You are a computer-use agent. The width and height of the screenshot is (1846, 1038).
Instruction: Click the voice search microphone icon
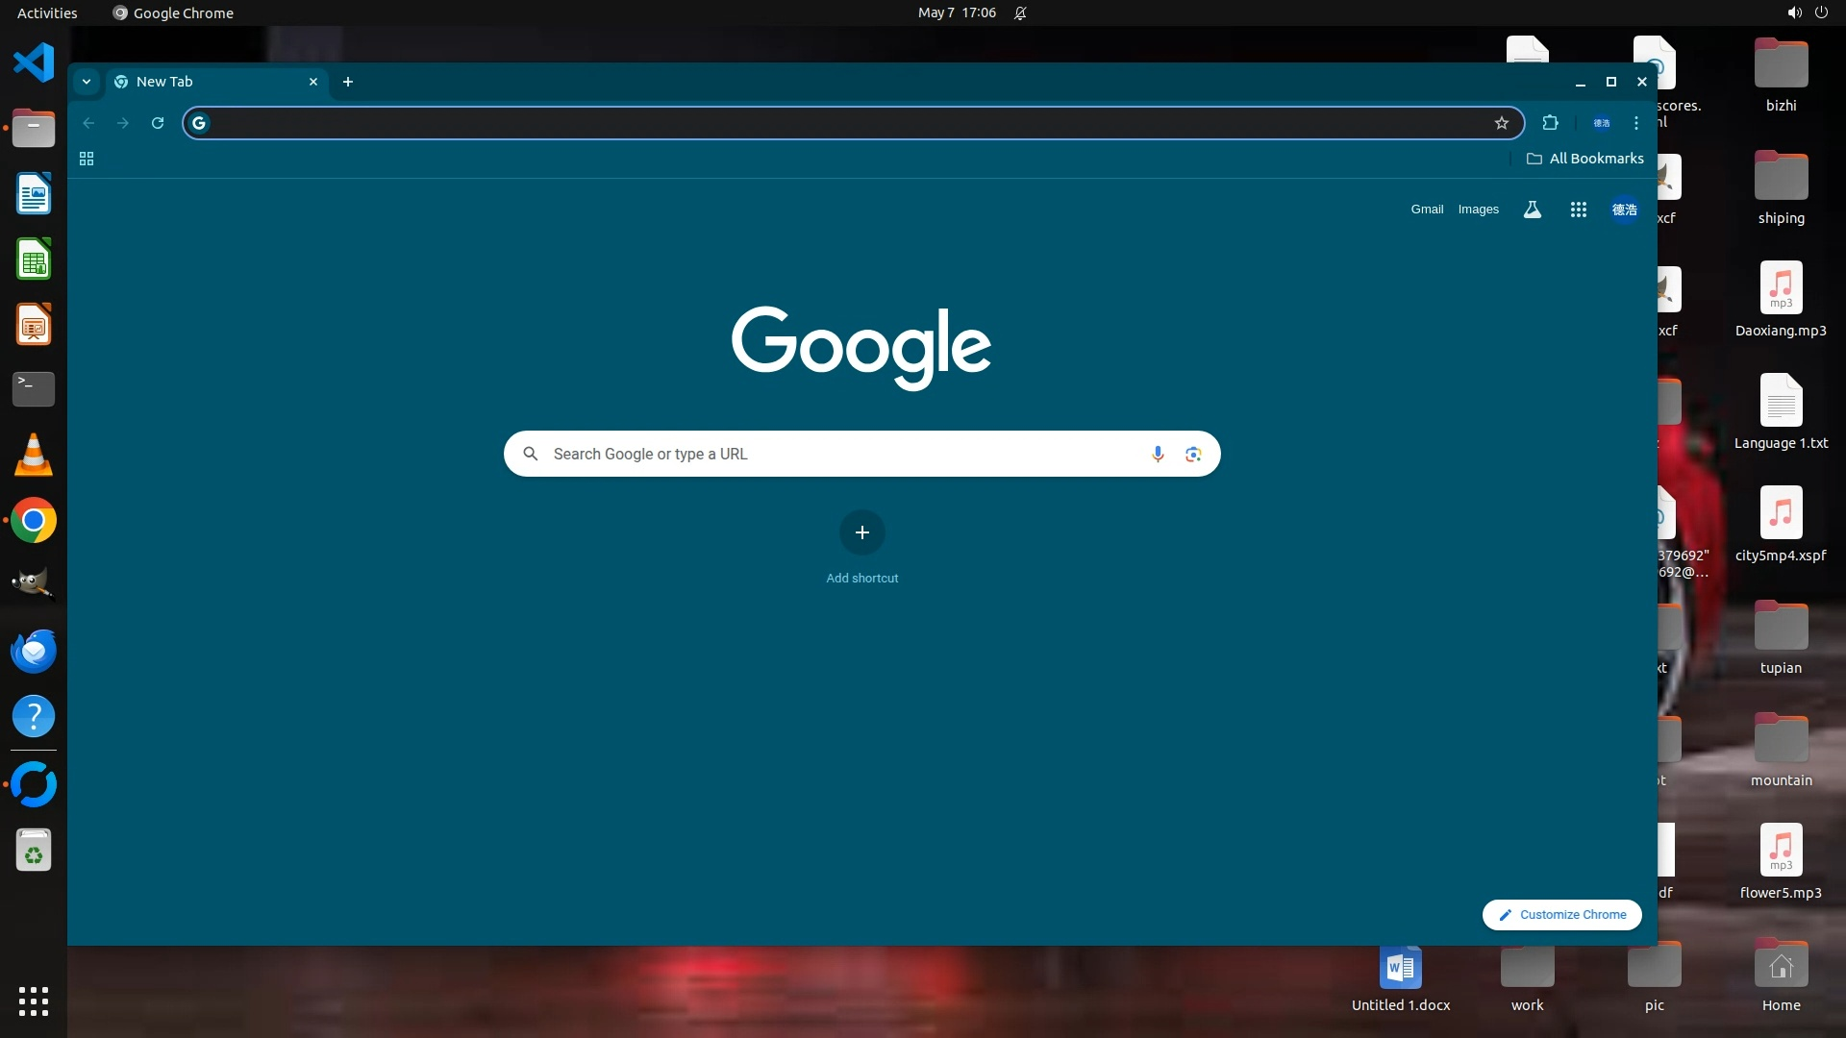point(1158,454)
